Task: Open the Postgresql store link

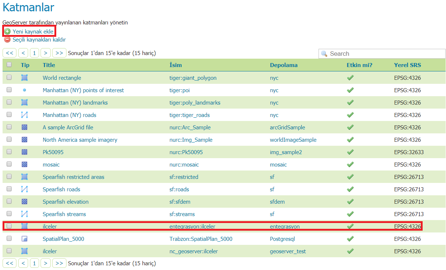Action: click(282, 239)
